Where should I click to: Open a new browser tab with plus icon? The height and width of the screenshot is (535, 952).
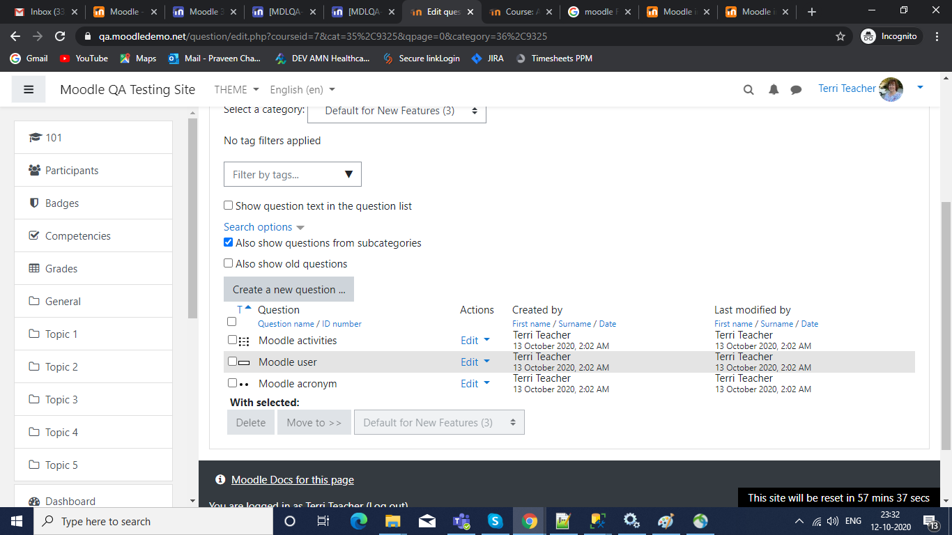811,12
